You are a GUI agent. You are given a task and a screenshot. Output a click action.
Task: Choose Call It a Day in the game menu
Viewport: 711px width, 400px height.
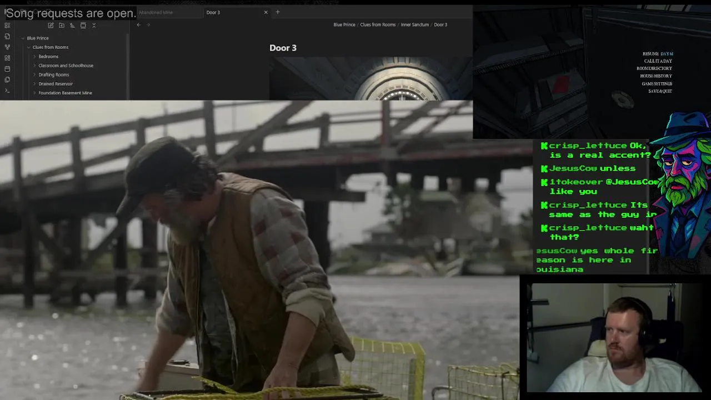(x=658, y=61)
